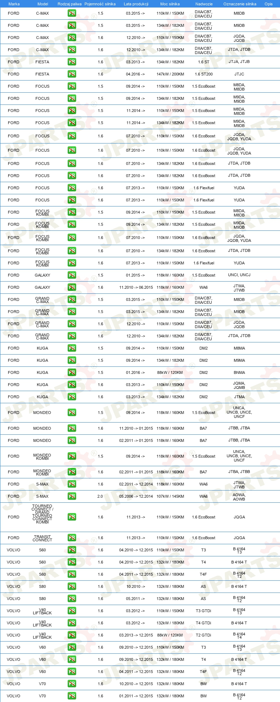Click the fuel icon in the VOLVO S80 05.2011 row
280x702 pixels.
pos(72,599)
